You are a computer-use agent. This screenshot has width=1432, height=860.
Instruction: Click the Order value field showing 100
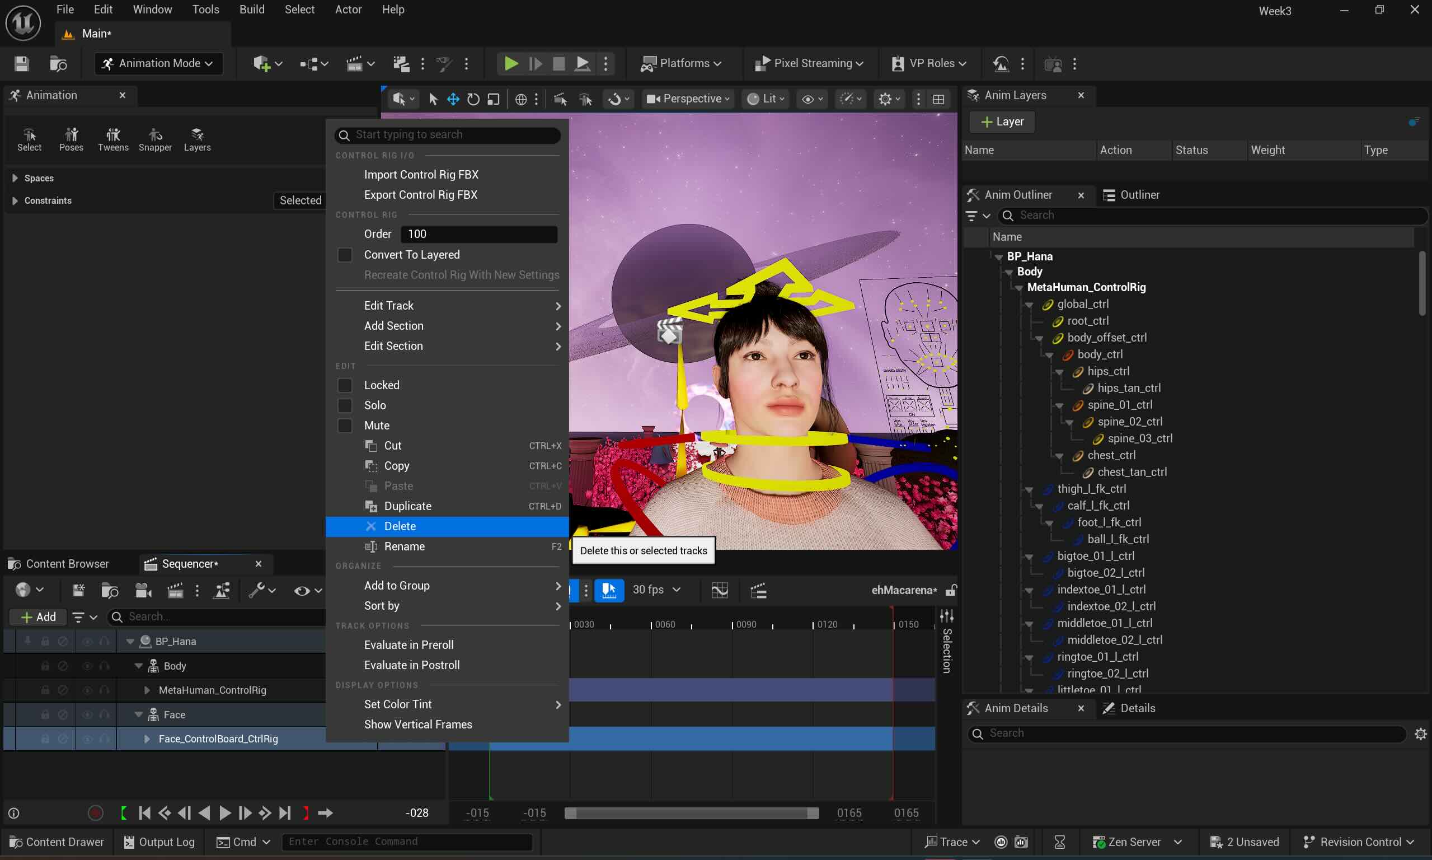click(478, 234)
